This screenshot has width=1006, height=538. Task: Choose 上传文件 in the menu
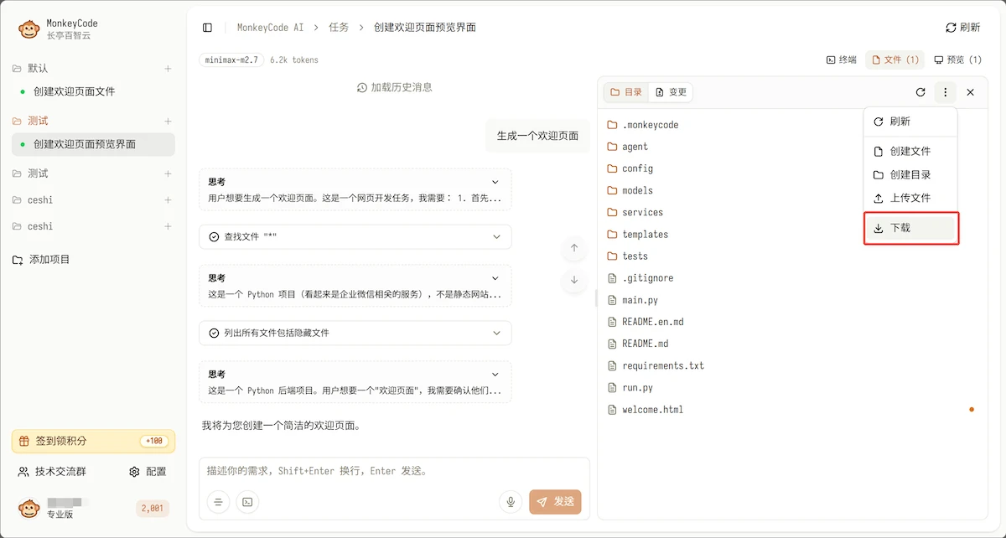coord(910,199)
